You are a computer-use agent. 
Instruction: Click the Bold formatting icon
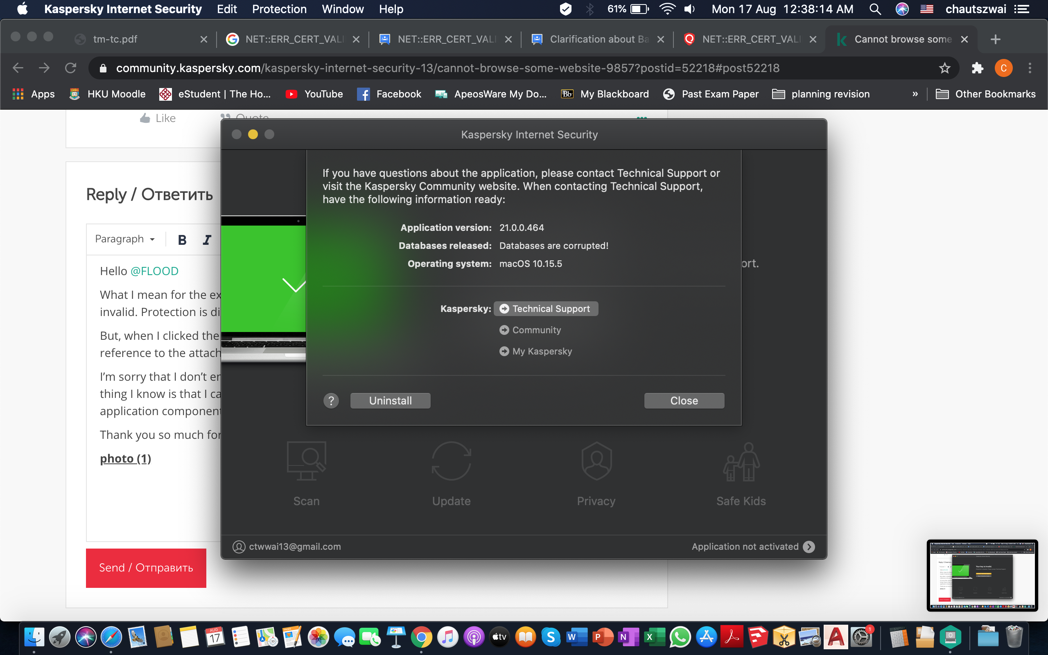pos(182,239)
